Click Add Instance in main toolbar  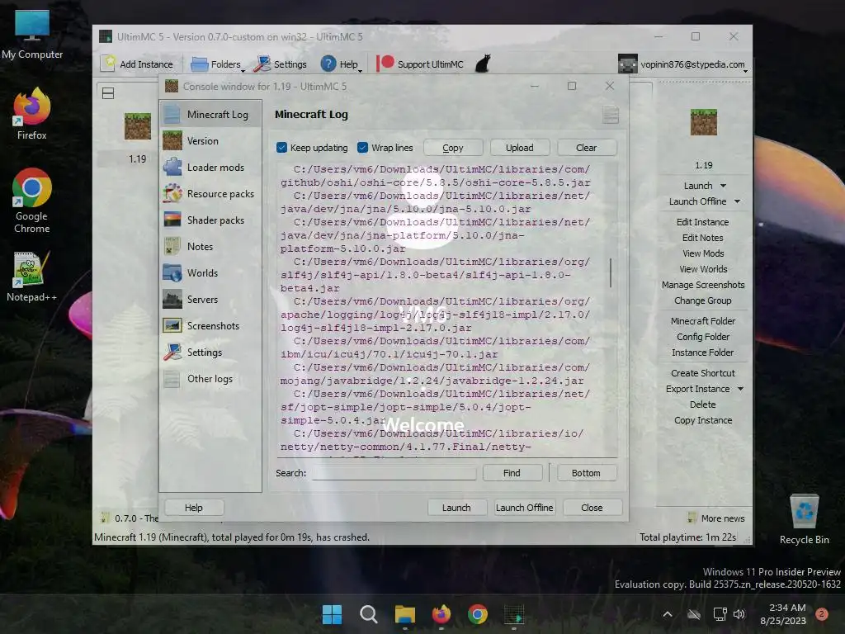pyautogui.click(x=138, y=64)
